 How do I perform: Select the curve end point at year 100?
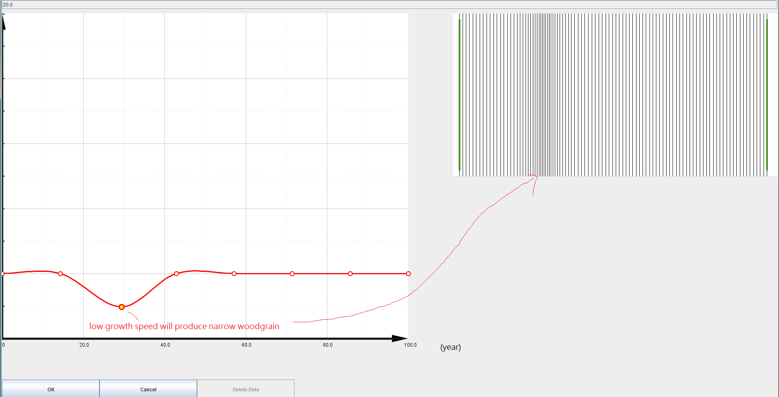point(408,273)
